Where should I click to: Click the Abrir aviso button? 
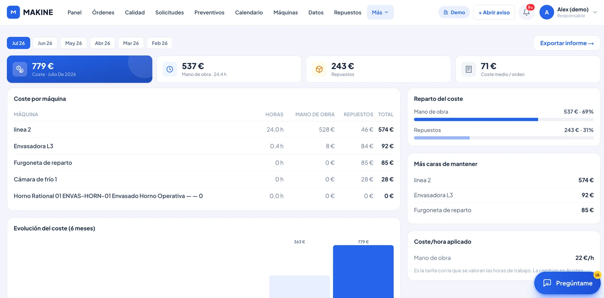[494, 12]
